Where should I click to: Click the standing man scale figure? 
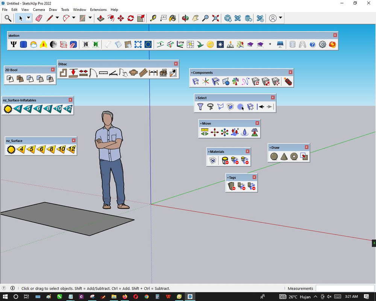point(110,160)
